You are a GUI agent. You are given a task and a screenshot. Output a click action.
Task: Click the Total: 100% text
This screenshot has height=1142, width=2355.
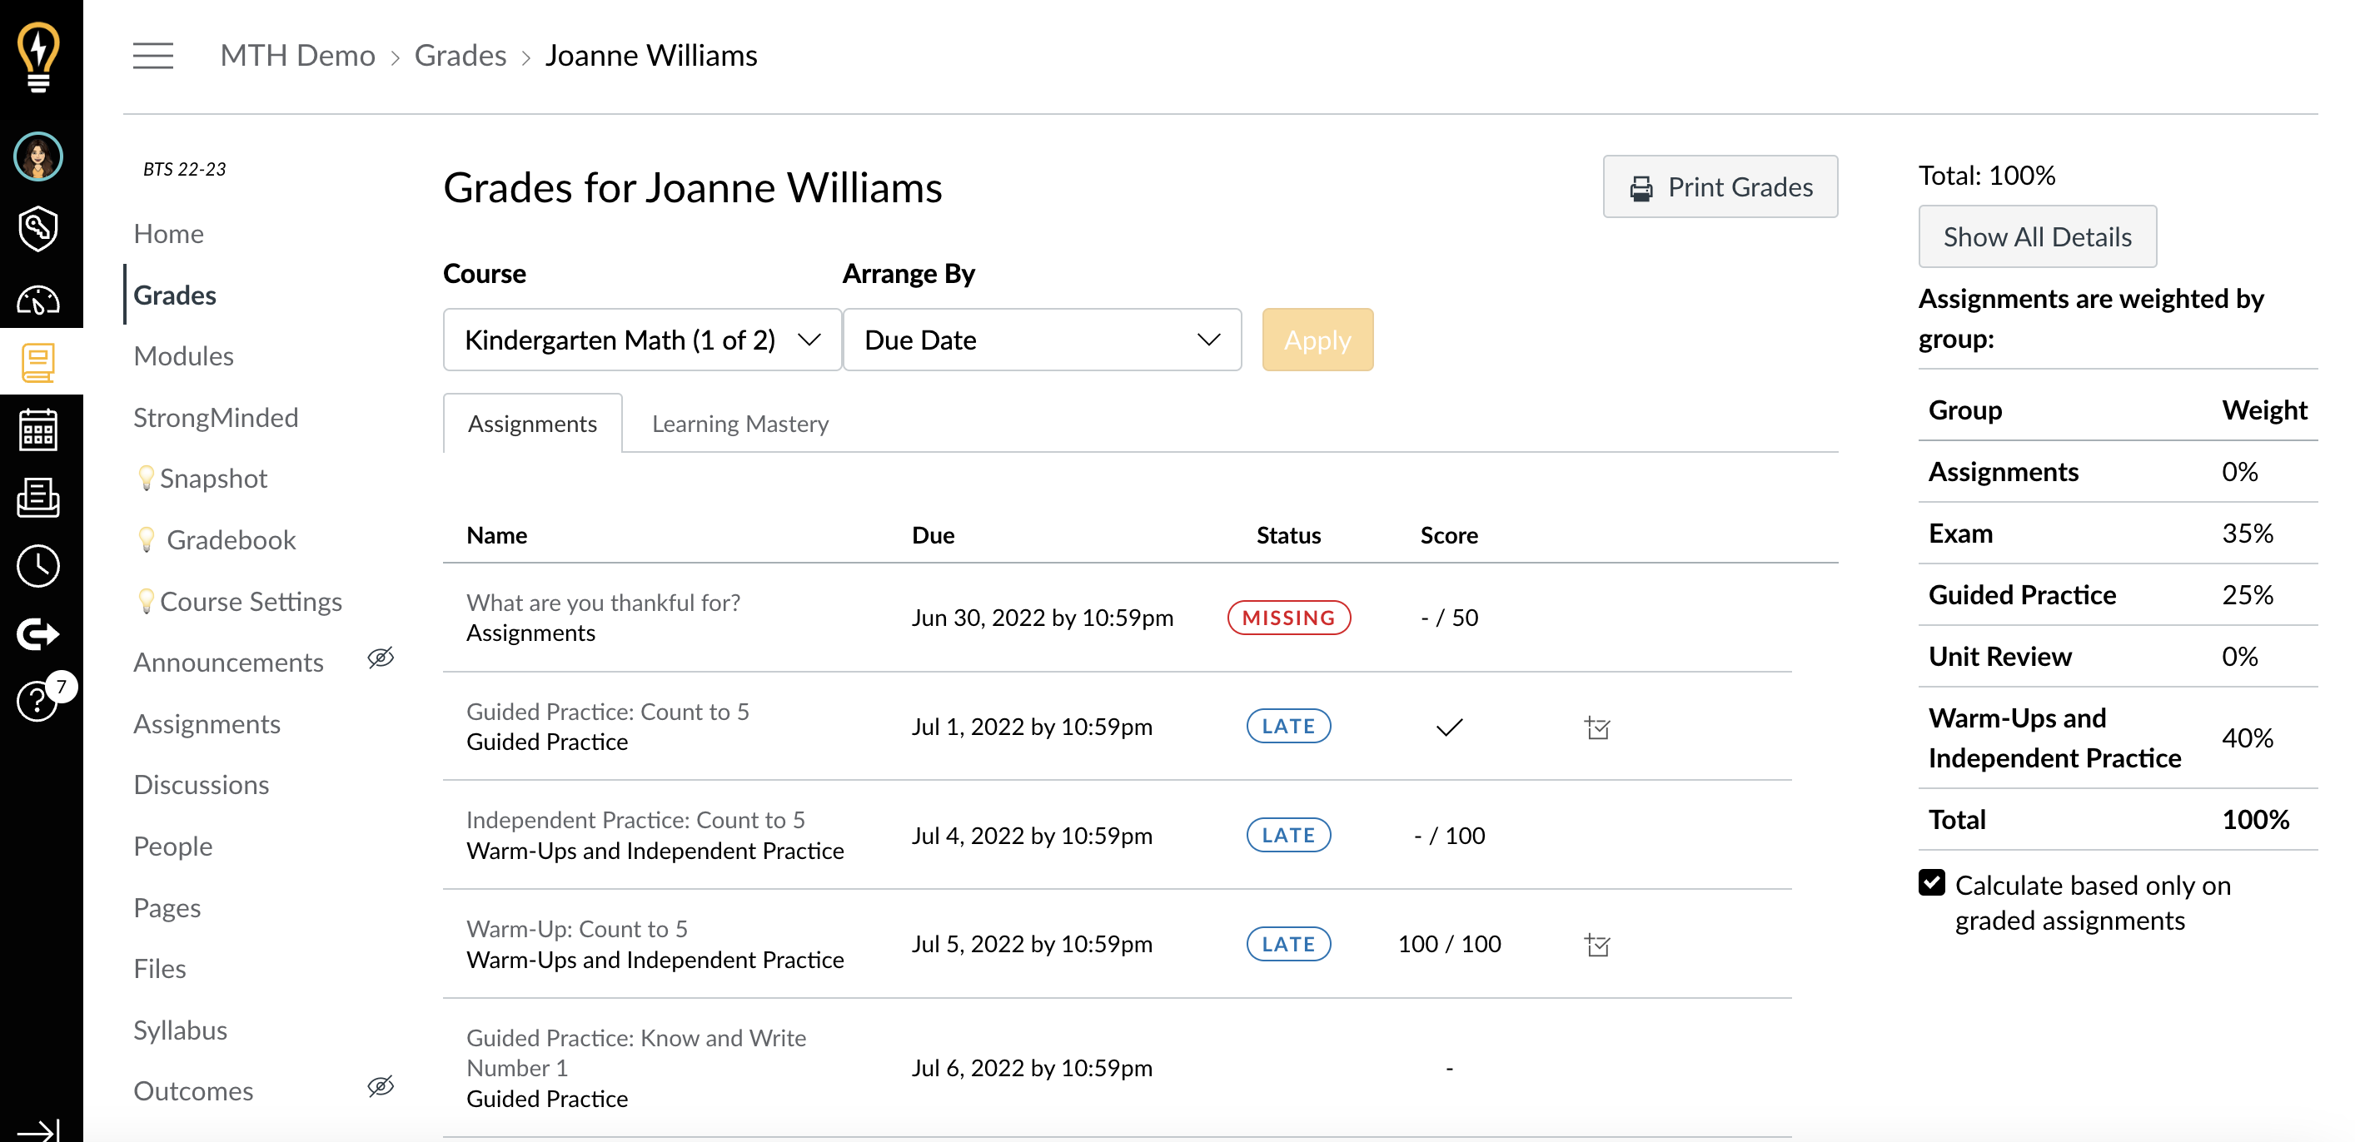[1987, 175]
